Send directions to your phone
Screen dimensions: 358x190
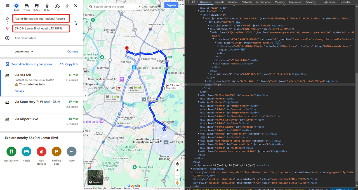click(x=29, y=64)
